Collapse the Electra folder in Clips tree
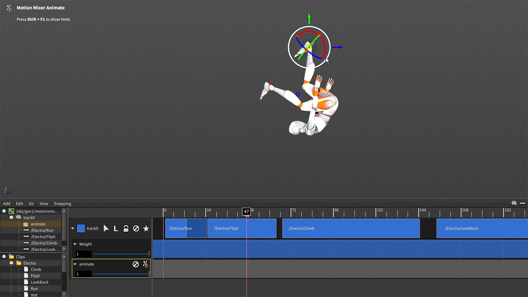This screenshot has height=297, width=528. [12, 263]
